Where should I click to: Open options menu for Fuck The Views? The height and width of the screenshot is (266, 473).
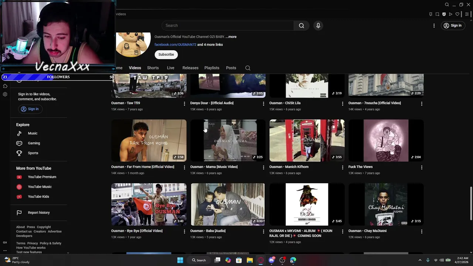point(422,167)
